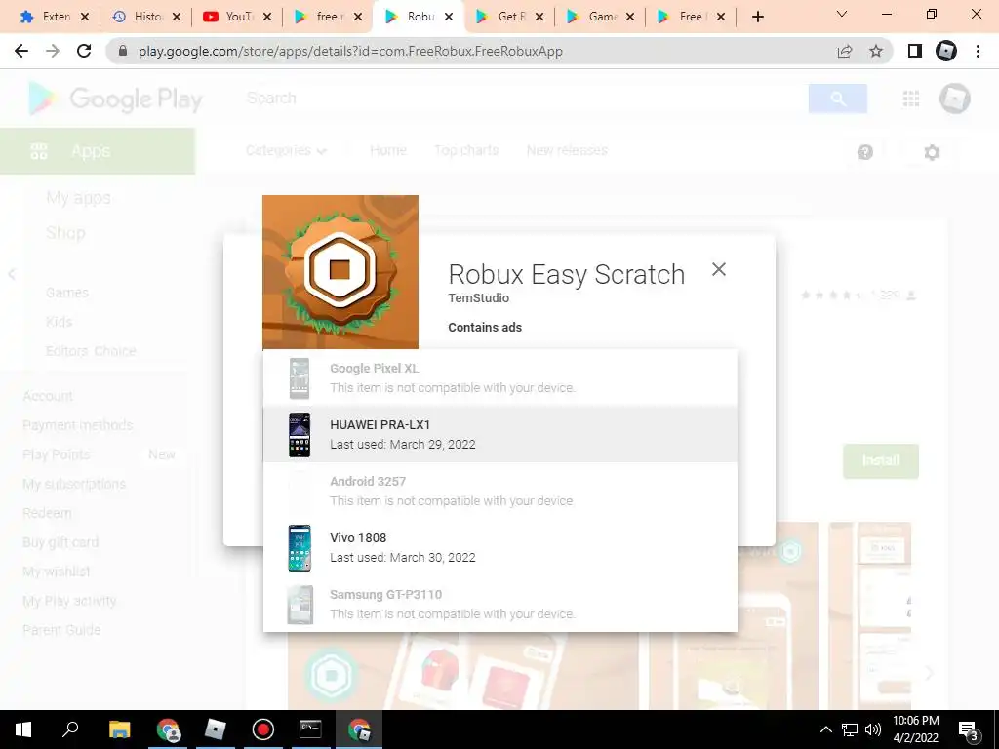Open Editors' Choice in sidebar
The image size is (999, 749).
91,351
